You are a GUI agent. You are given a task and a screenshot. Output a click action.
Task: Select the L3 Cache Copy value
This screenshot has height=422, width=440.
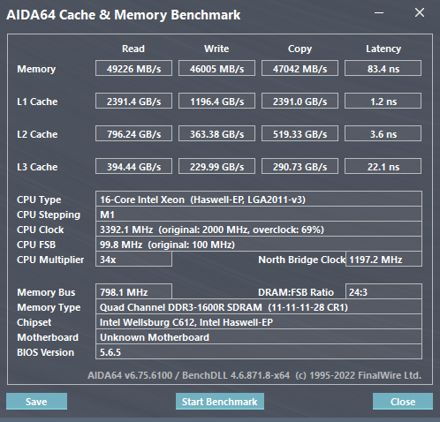point(300,166)
